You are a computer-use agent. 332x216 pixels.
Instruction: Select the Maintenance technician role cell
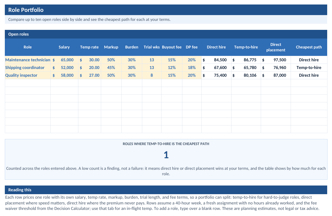pos(28,60)
